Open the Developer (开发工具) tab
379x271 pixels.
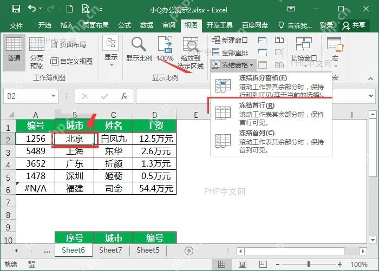[x=219, y=25]
